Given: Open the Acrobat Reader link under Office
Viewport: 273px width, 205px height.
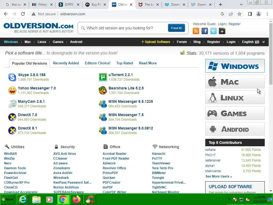Looking at the screenshot, I should [115, 153].
